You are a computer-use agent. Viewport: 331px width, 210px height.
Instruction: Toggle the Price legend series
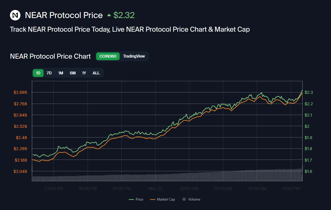pos(136,199)
